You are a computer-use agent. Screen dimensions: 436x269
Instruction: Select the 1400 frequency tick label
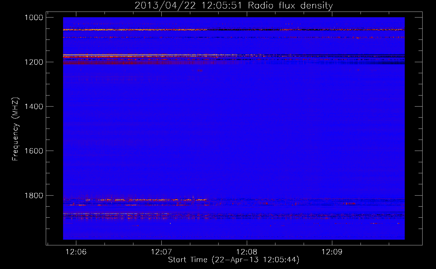(34, 107)
